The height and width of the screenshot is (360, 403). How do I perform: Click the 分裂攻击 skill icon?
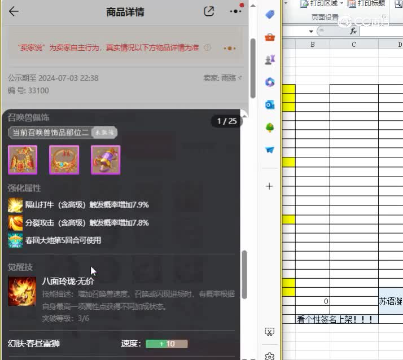pyautogui.click(x=15, y=223)
